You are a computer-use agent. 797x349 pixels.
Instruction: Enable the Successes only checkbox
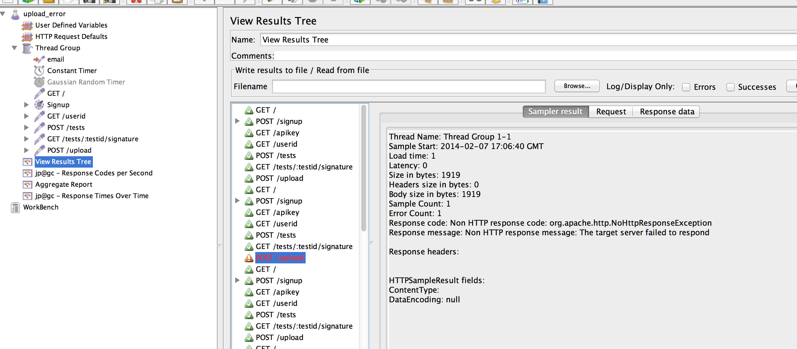(x=730, y=87)
